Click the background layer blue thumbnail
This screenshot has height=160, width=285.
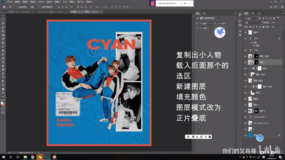250,135
